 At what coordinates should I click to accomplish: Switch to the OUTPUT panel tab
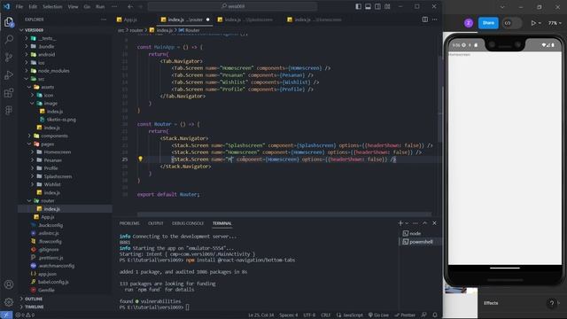tap(156, 223)
